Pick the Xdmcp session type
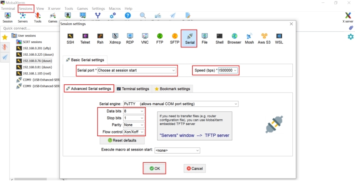Image resolution: width=355 pixels, height=181 pixels. 115,38
